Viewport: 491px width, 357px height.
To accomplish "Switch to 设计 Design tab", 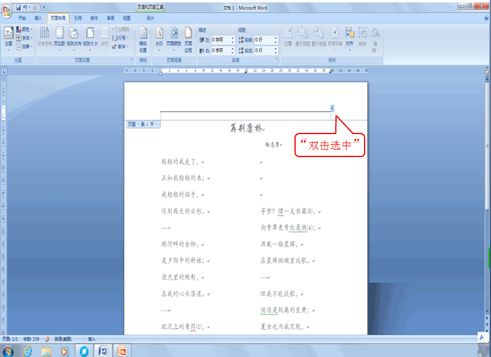I will (151, 18).
